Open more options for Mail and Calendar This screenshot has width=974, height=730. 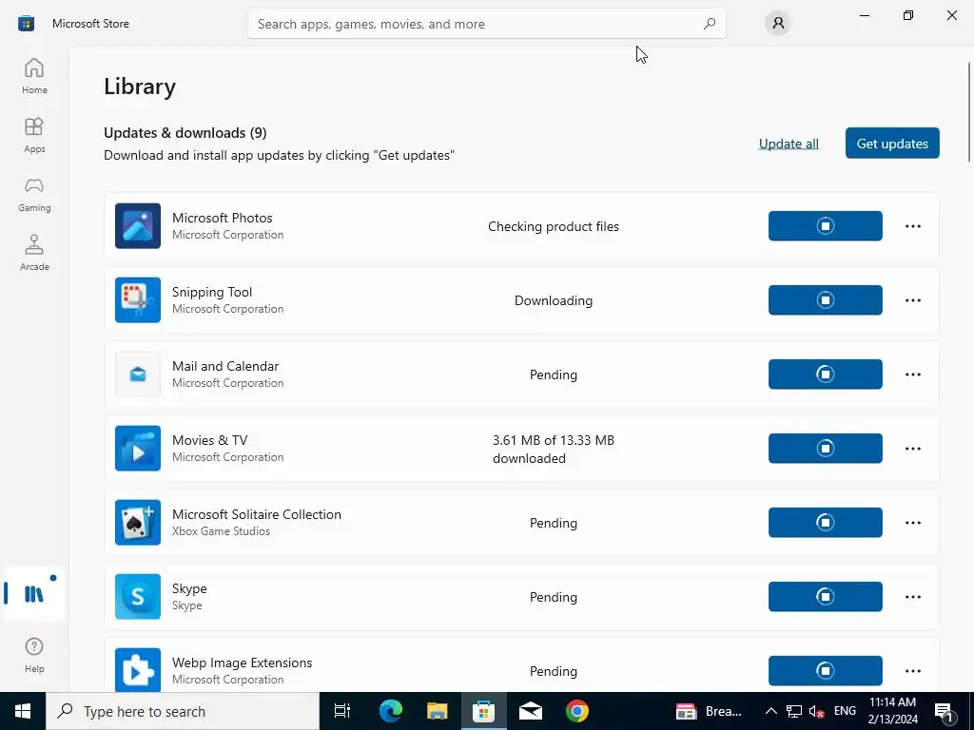click(912, 375)
